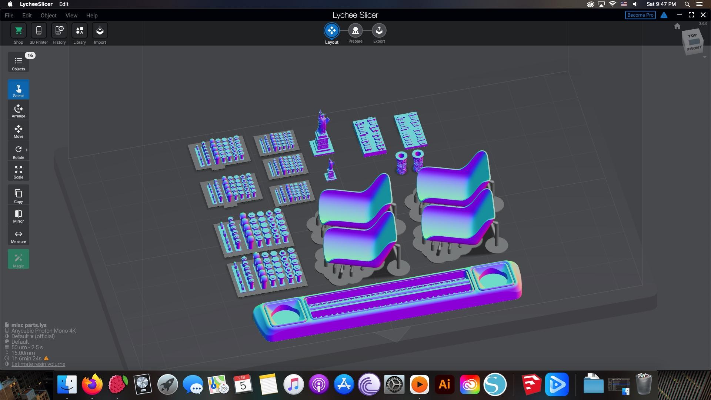Open the Object menu
Screen dimensions: 711x400
coord(49,15)
